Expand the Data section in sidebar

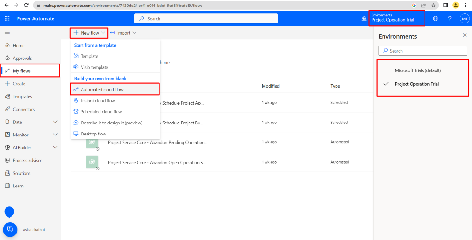(x=55, y=122)
